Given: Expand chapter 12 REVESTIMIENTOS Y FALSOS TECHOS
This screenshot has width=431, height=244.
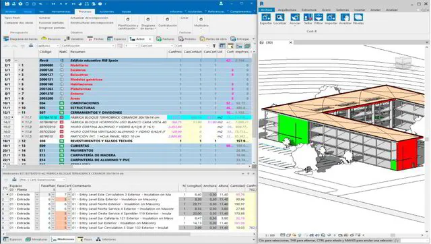Looking at the screenshot, I should coord(20,141).
